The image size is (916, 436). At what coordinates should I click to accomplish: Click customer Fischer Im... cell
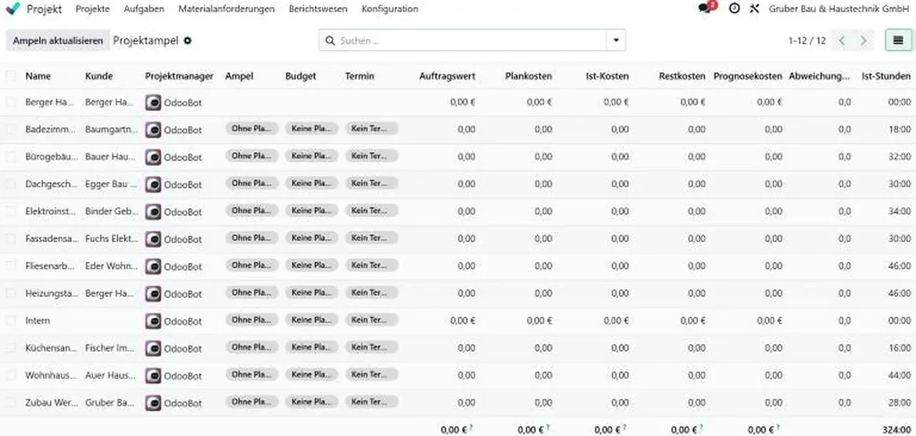click(110, 348)
